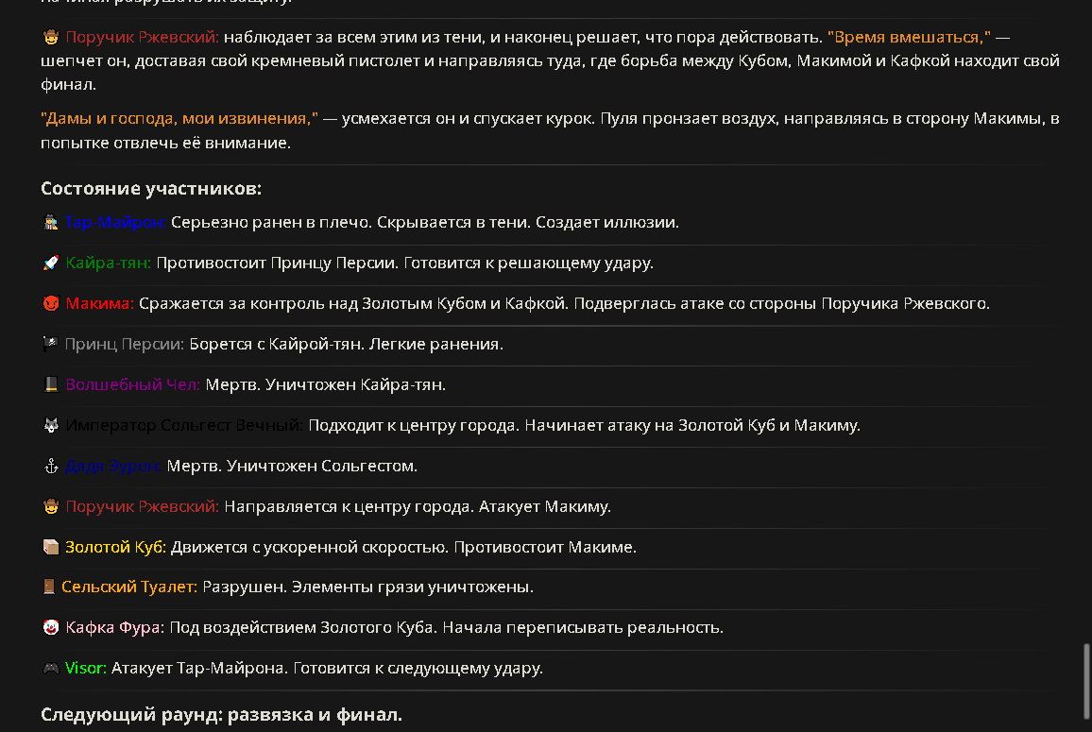Click the orange quote "Время вмешаться"
This screenshot has height=732, width=1092.
click(909, 38)
